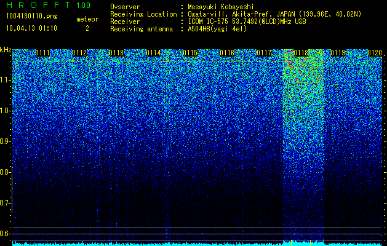Click the meteor count value 2
The height and width of the screenshot is (246, 387).
pos(87,28)
